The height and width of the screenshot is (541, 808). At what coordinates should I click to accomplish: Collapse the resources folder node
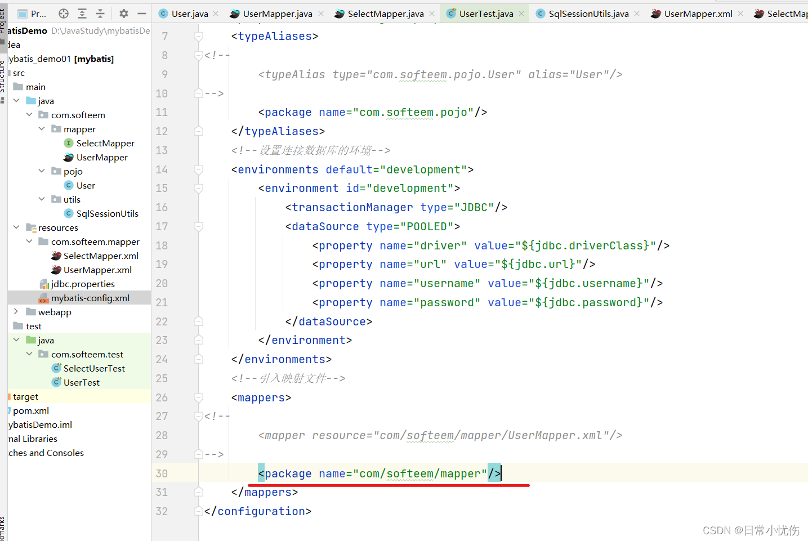(x=16, y=227)
